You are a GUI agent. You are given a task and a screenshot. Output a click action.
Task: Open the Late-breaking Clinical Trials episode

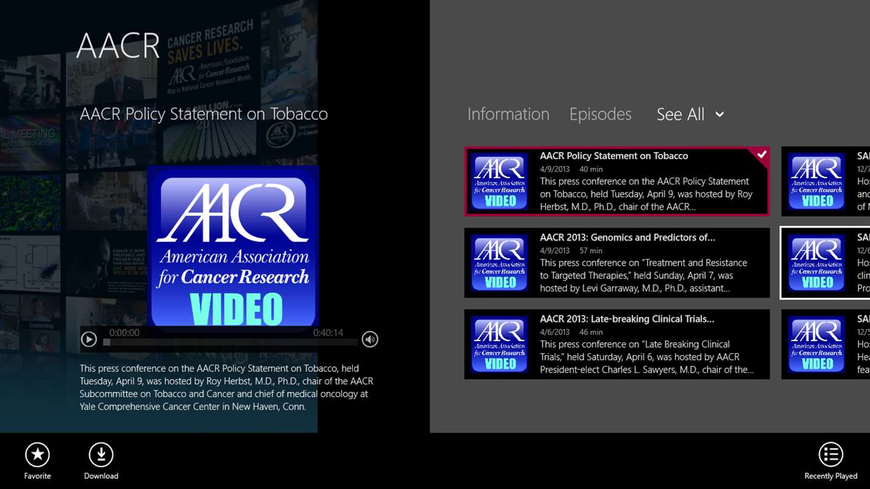[x=617, y=344]
